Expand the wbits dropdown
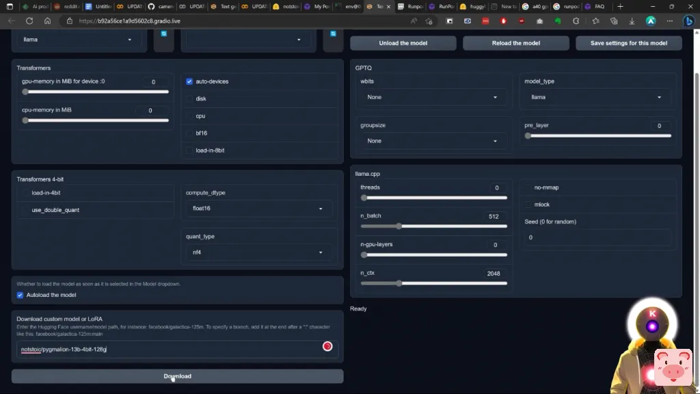The height and width of the screenshot is (394, 700). [x=432, y=97]
